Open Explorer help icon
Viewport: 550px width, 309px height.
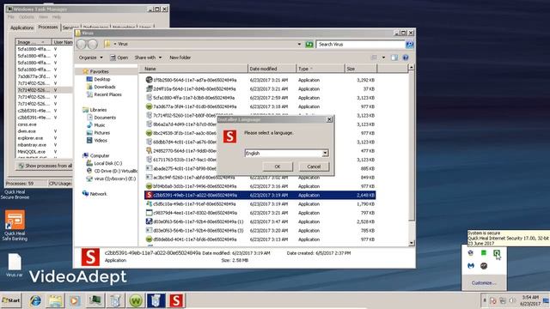click(406, 58)
